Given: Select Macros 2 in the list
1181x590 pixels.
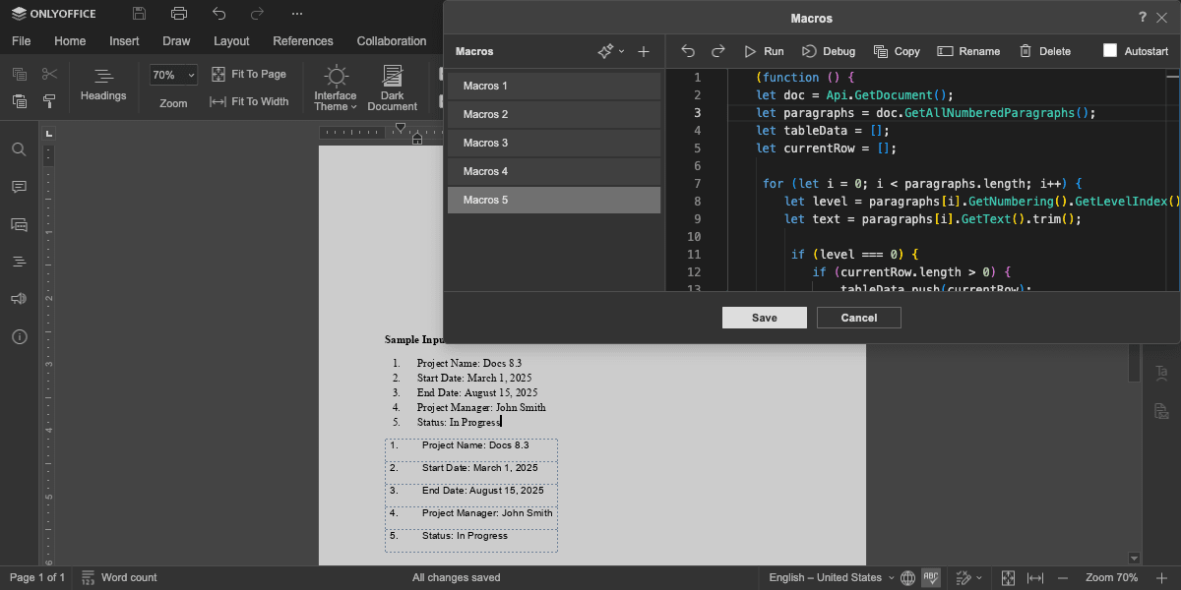Looking at the screenshot, I should [x=554, y=114].
